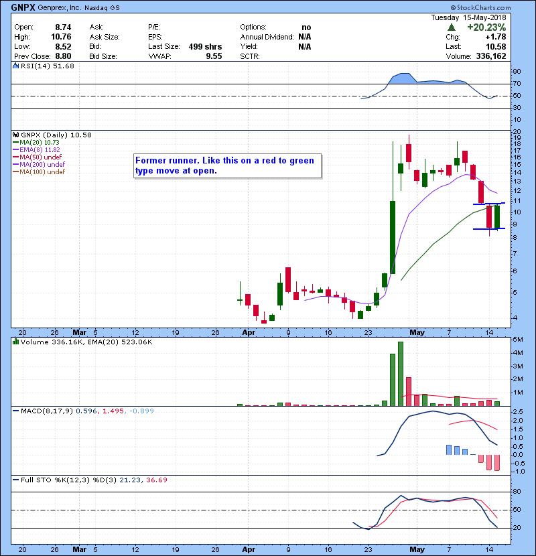Click the green up-arrow change icon

[451, 27]
